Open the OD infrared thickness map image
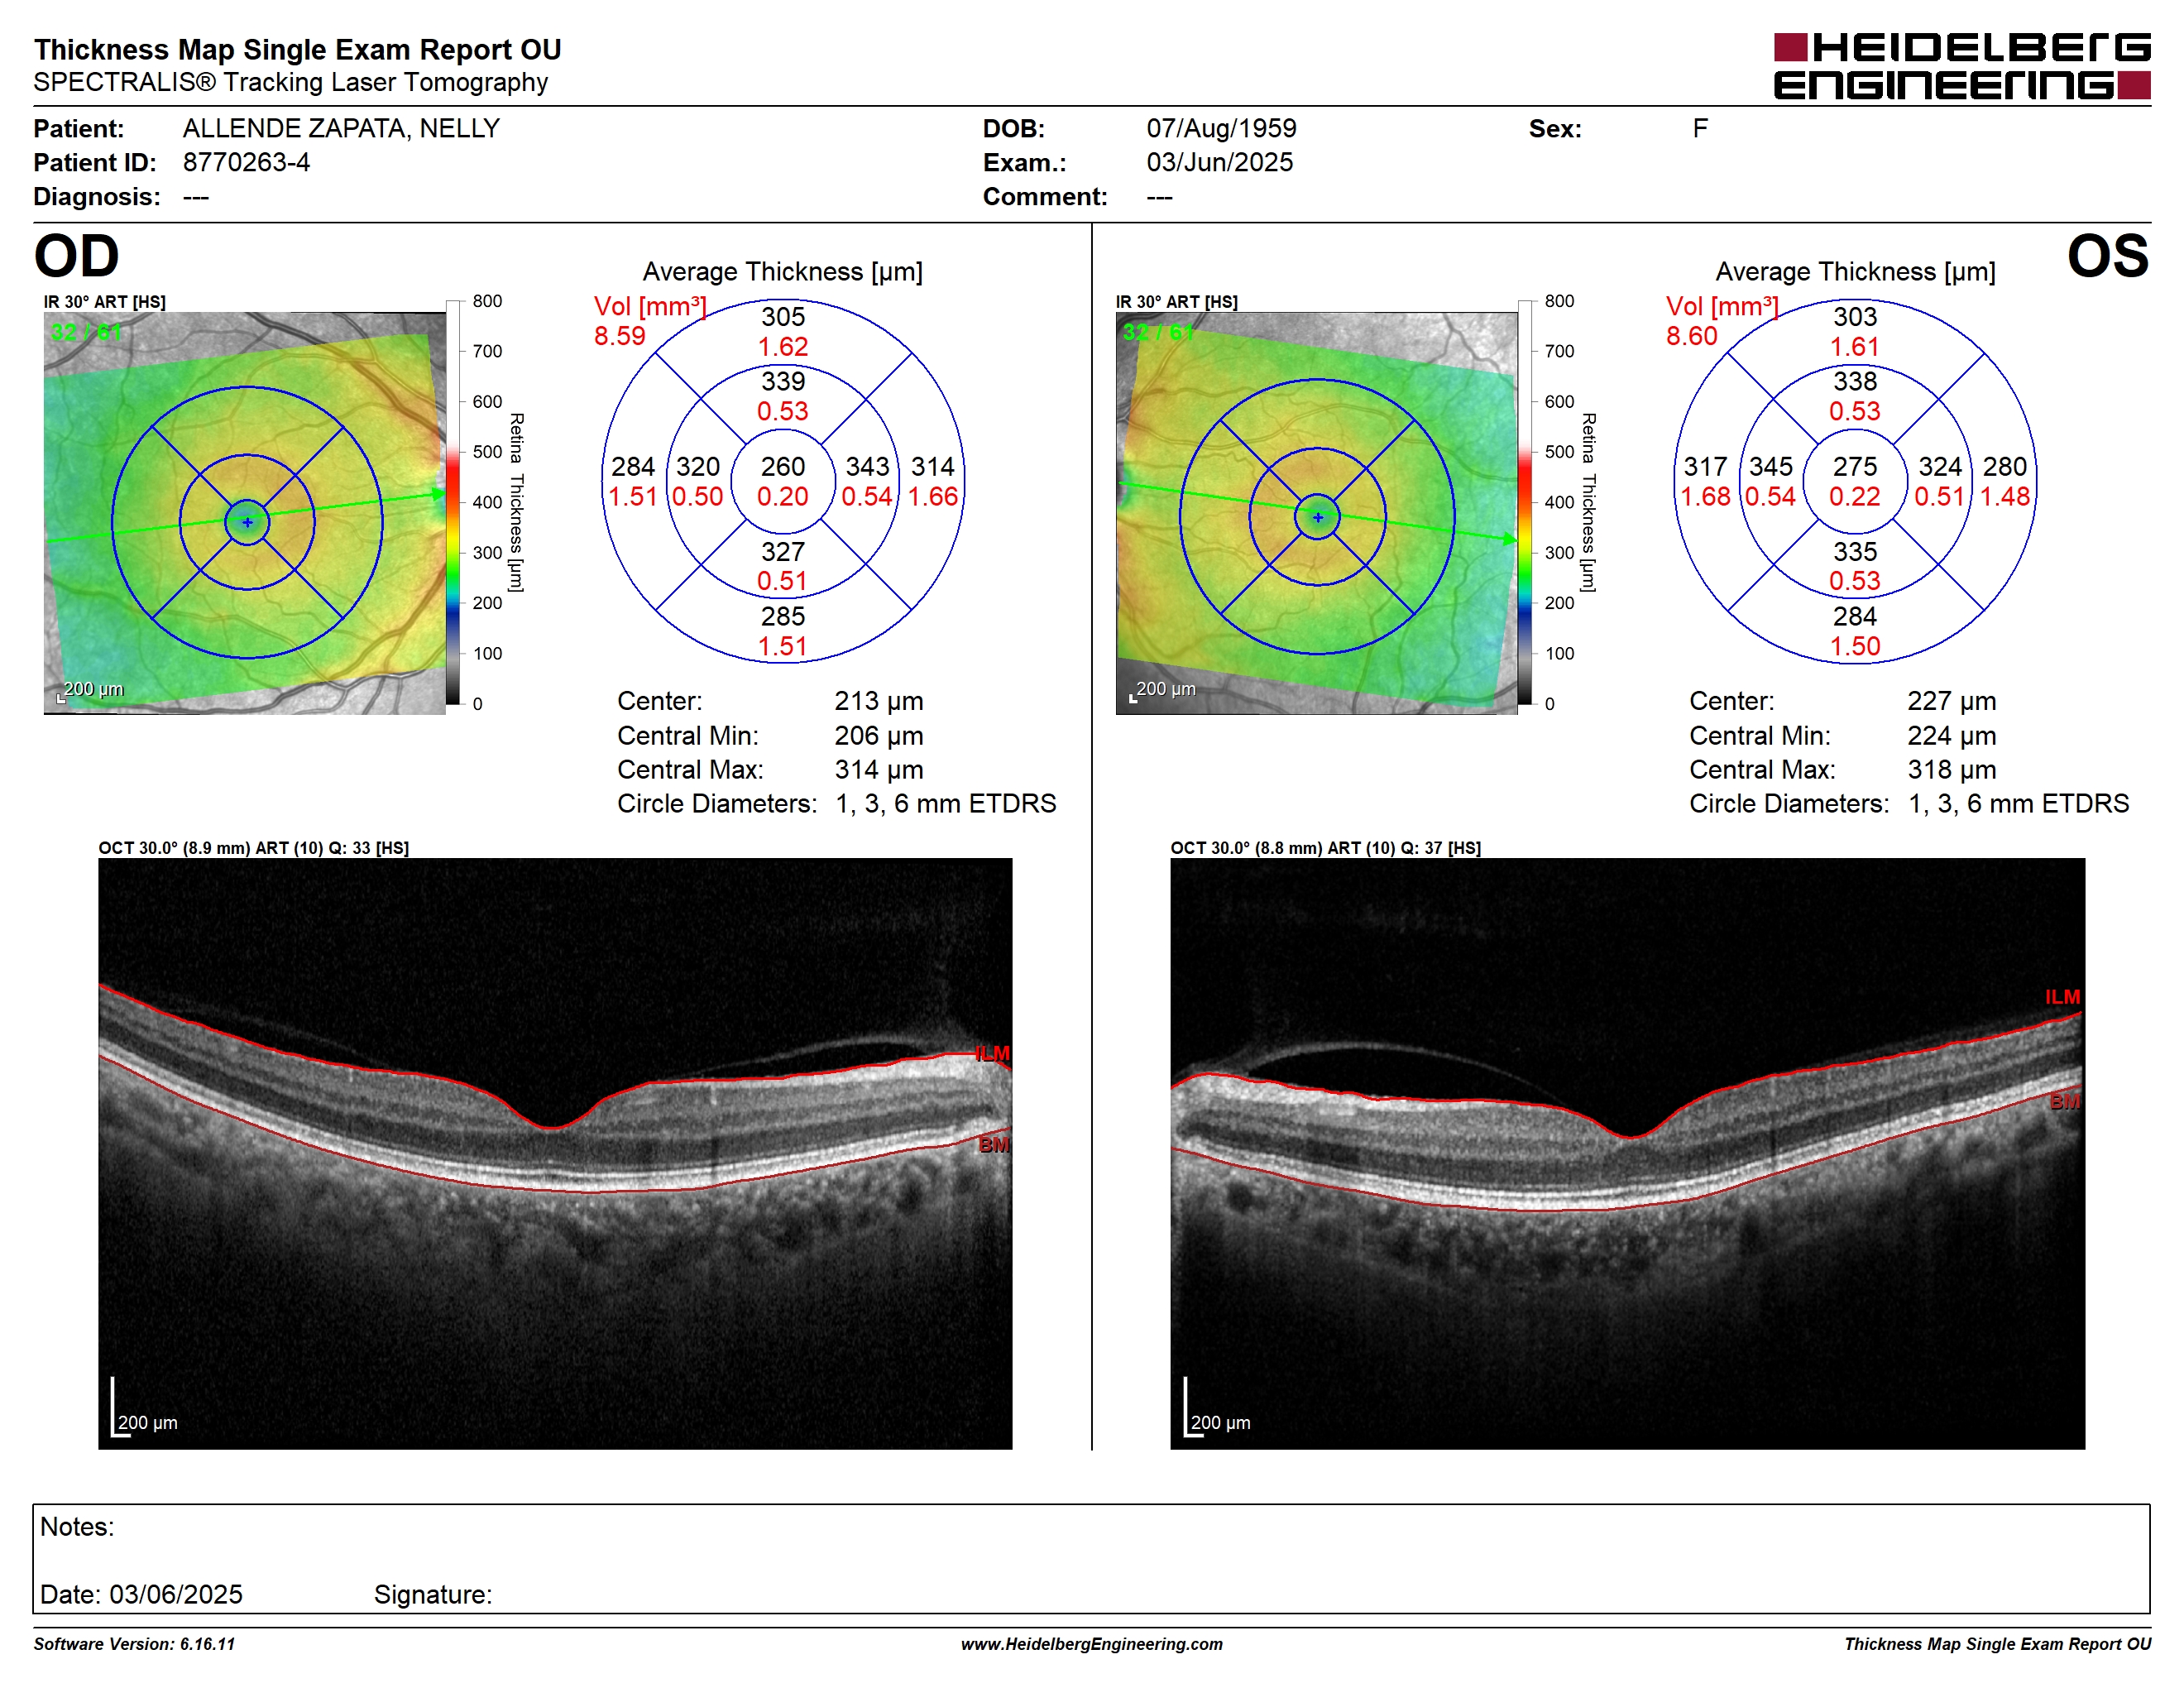This screenshot has height=1688, width=2184. [245, 513]
